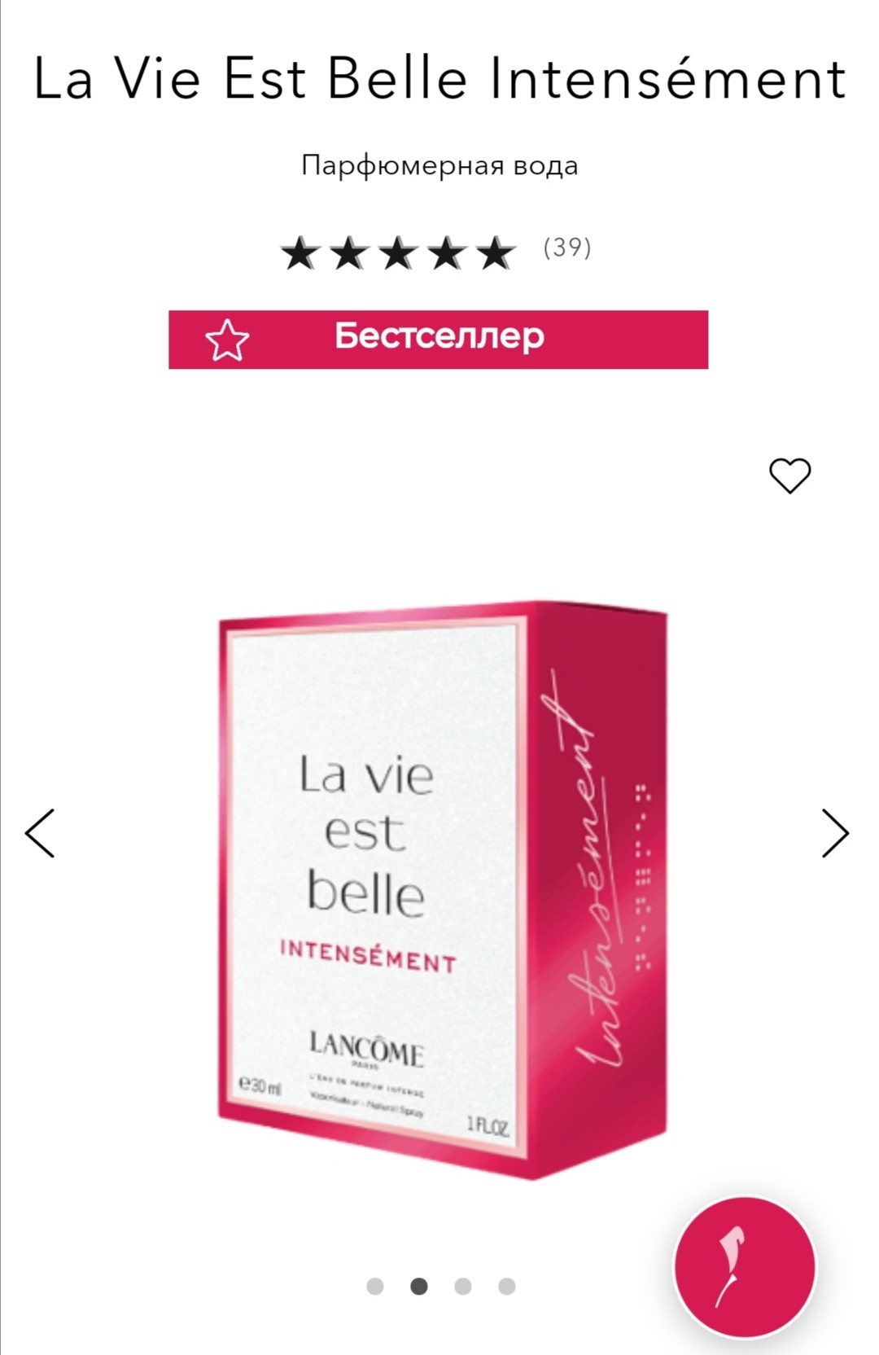879x1355 pixels.
Task: Click the star outline in the Бестселлер badge
Action: coord(227,340)
